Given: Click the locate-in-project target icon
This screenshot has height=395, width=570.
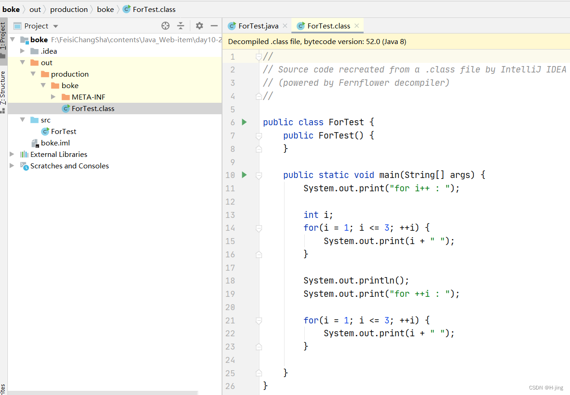Looking at the screenshot, I should (165, 26).
